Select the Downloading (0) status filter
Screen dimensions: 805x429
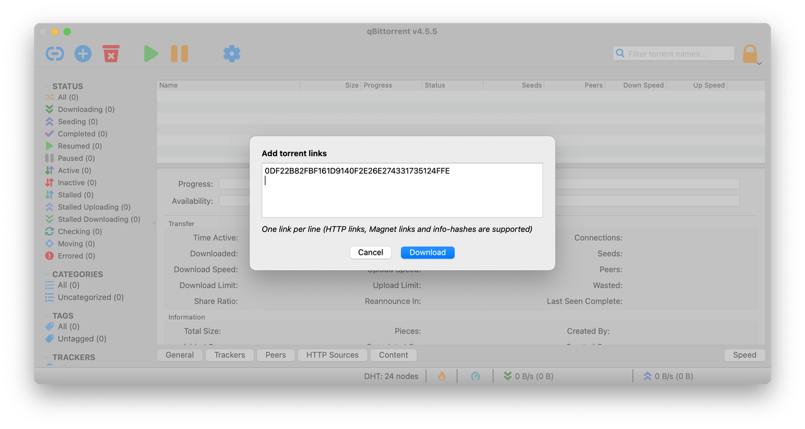[x=80, y=109]
